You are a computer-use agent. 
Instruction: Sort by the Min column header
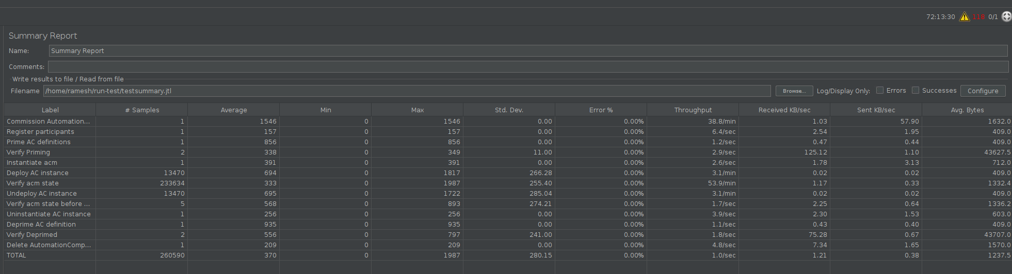[x=326, y=110]
